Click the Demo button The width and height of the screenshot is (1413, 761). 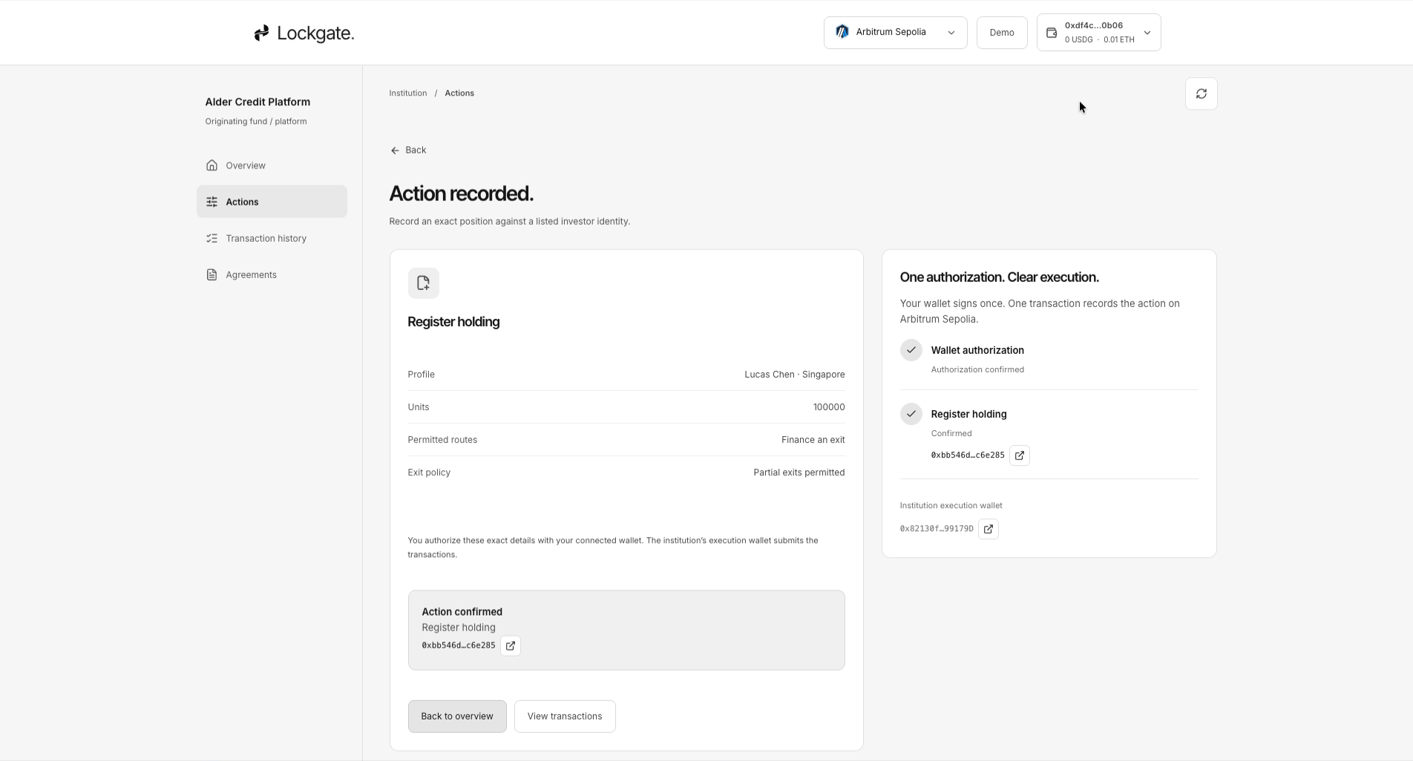(1001, 33)
